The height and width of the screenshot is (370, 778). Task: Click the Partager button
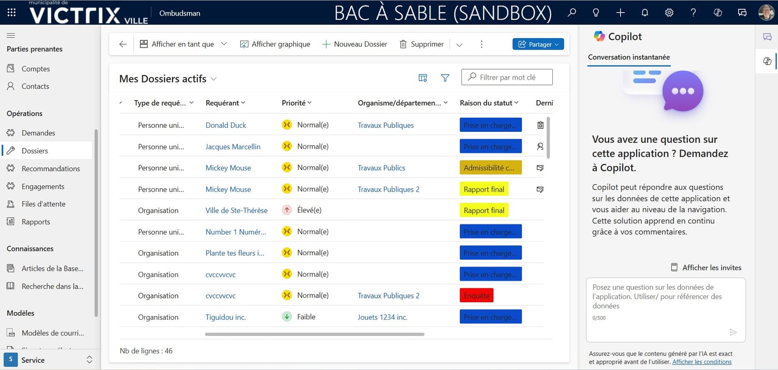click(538, 44)
